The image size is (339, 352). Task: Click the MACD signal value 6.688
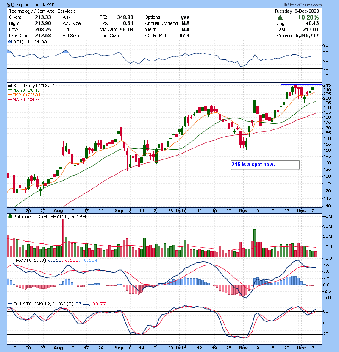click(x=72, y=260)
